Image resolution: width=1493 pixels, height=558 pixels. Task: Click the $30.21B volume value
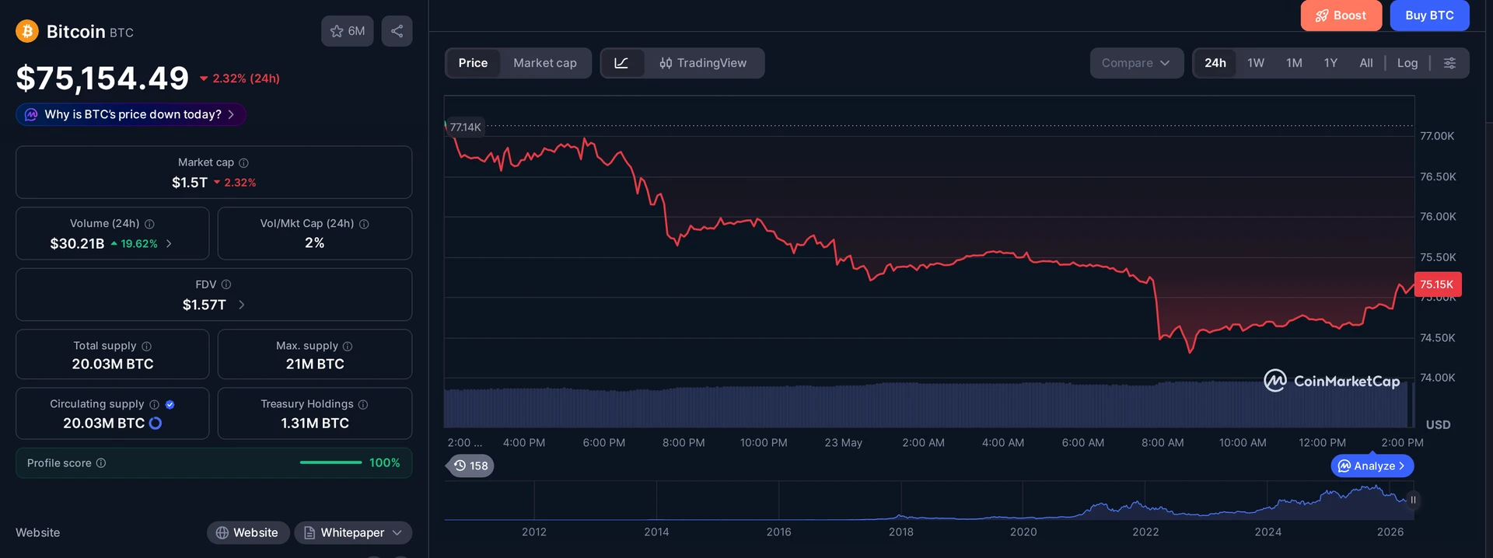pyautogui.click(x=77, y=243)
